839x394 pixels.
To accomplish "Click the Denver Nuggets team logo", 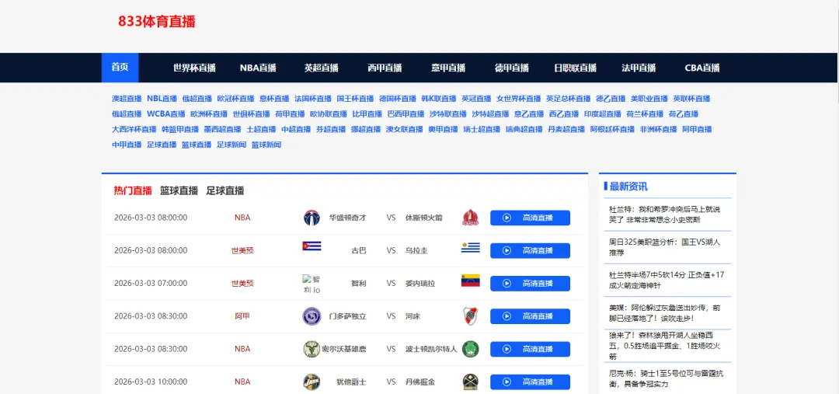I will (x=470, y=382).
